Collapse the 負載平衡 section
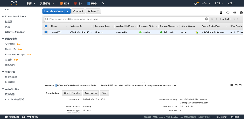This screenshot has height=119, width=244. click(x=3, y=72)
